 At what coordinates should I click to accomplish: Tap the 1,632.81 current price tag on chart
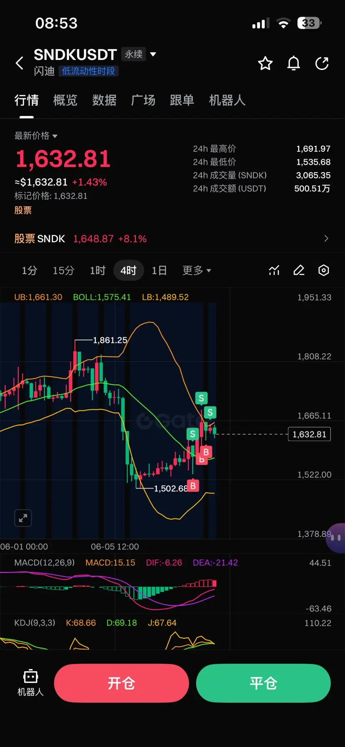pyautogui.click(x=309, y=434)
